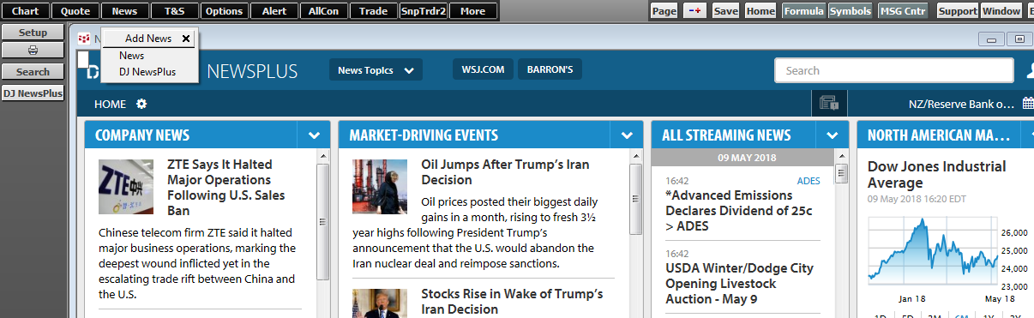The height and width of the screenshot is (318, 1034).
Task: Open the BARRON'S link button
Action: (550, 70)
